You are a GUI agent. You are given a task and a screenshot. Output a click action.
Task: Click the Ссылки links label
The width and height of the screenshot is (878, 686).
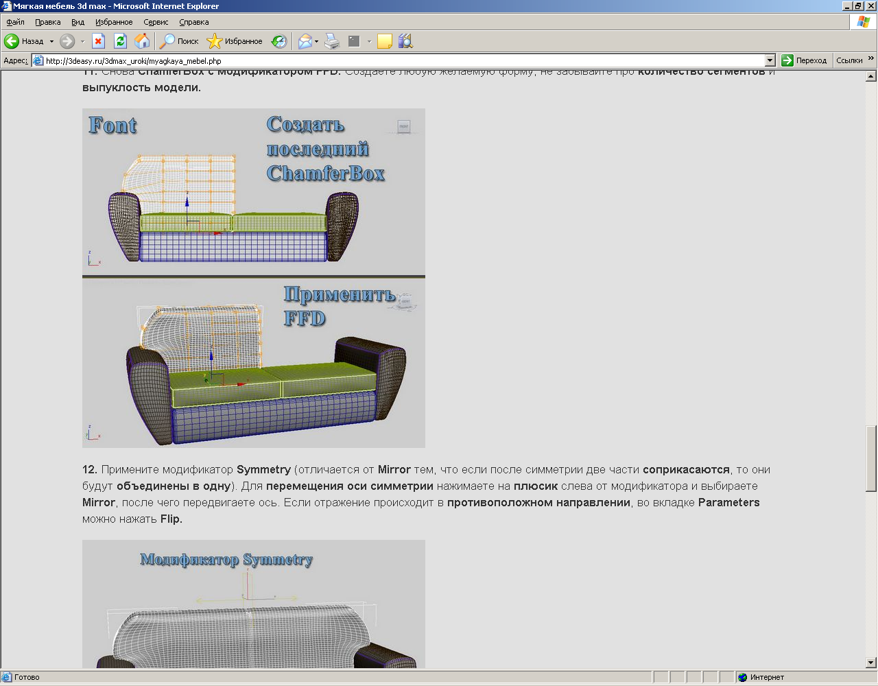[849, 60]
